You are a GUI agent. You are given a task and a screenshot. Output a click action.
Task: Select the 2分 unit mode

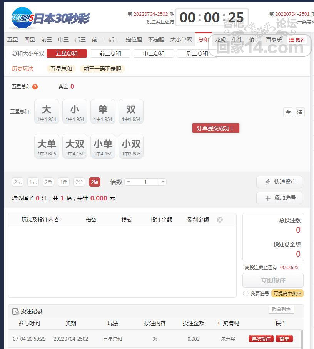[x=79, y=182]
